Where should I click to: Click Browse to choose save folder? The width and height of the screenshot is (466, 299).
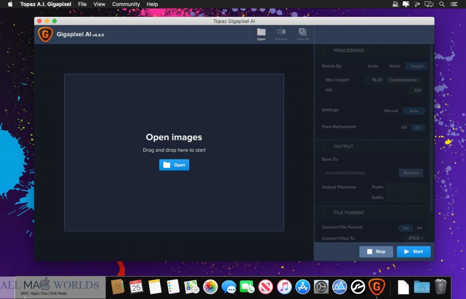pos(411,173)
